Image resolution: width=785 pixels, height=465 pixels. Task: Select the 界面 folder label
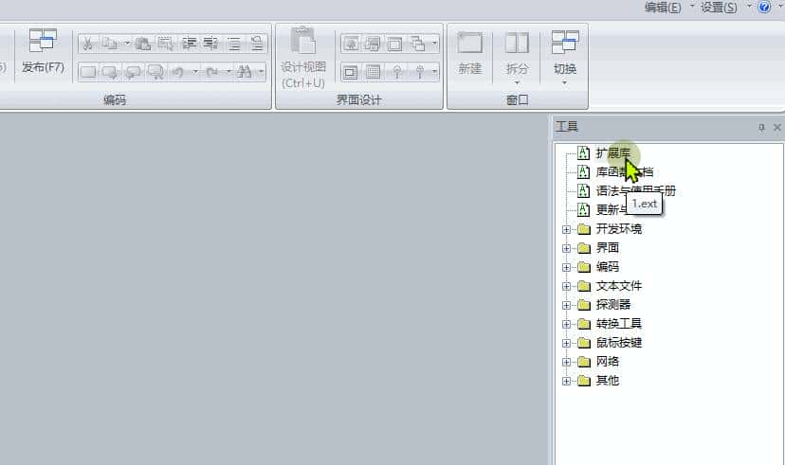[x=608, y=248]
